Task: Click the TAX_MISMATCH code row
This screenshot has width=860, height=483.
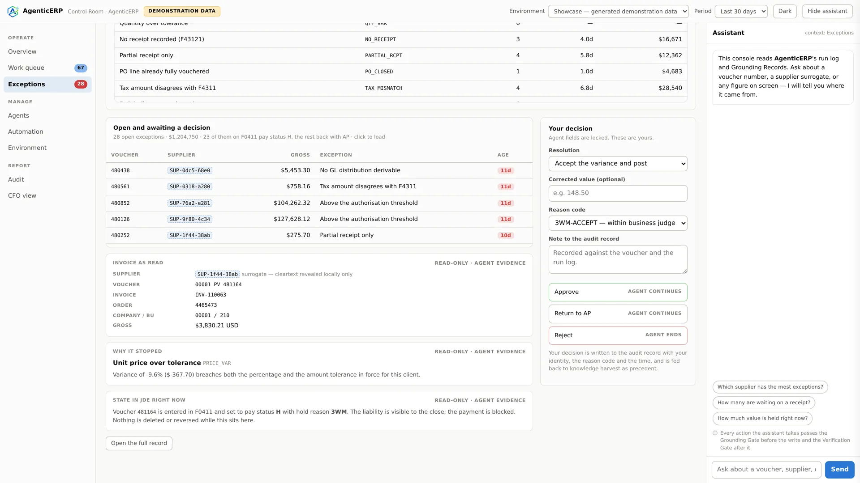Action: pyautogui.click(x=400, y=88)
